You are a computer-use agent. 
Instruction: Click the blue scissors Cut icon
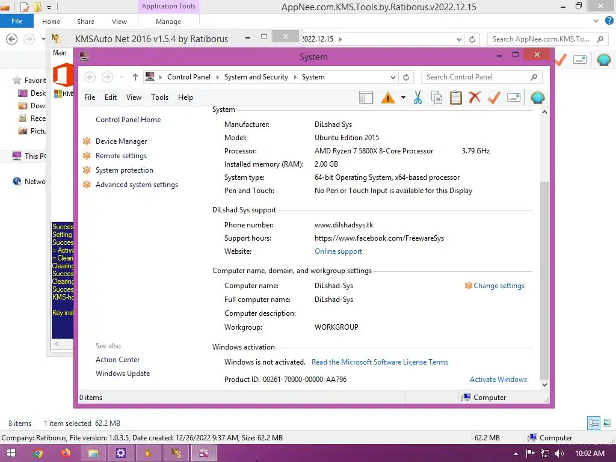click(x=417, y=97)
